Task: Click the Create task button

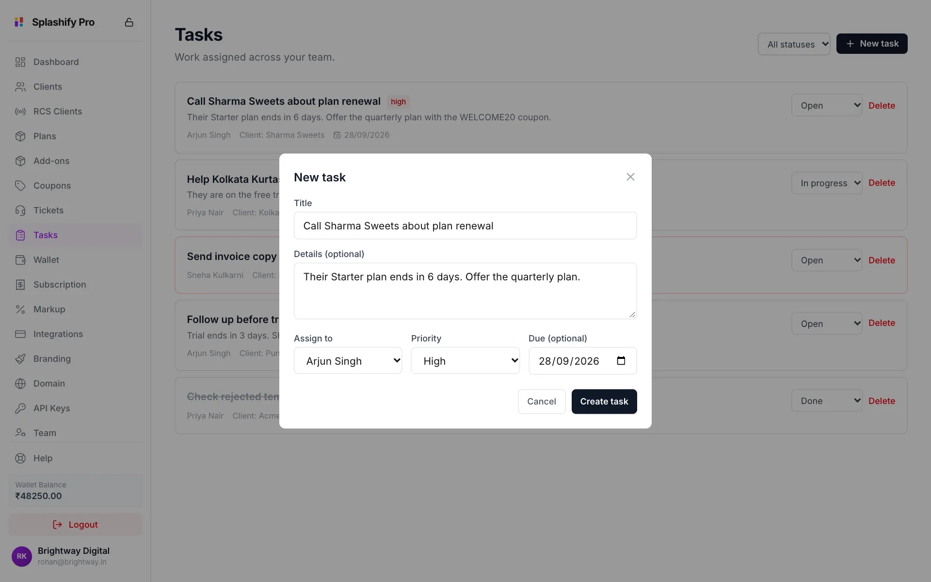Action: (x=604, y=402)
